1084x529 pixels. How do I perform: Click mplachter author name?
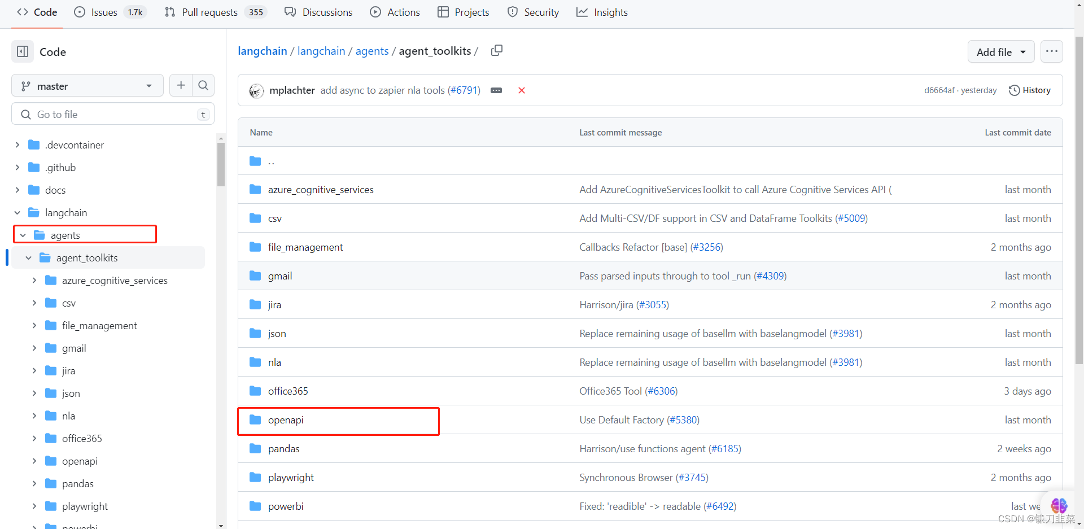point(292,90)
